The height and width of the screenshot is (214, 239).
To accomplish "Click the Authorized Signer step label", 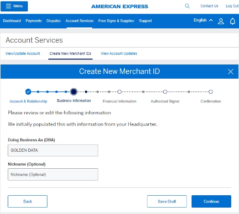I will 165,102.
